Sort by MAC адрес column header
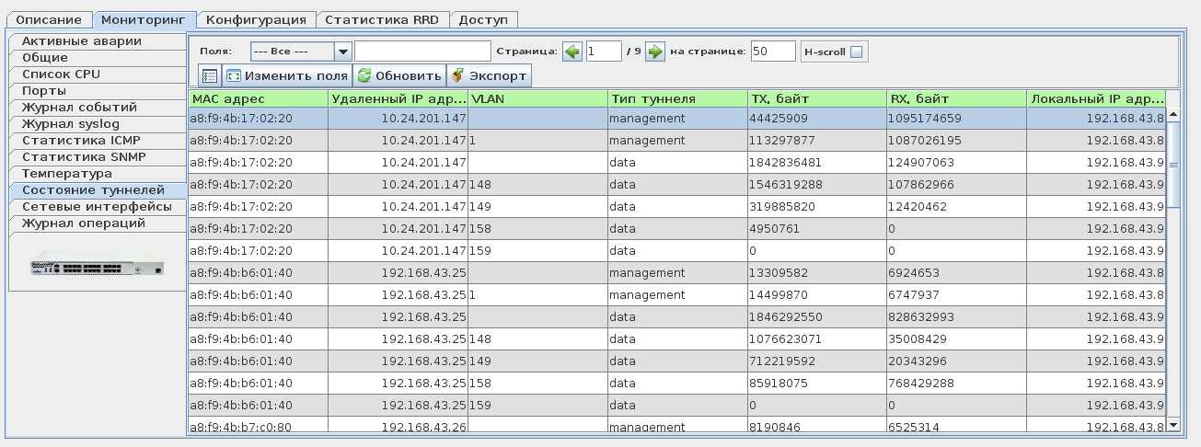 click(x=258, y=98)
